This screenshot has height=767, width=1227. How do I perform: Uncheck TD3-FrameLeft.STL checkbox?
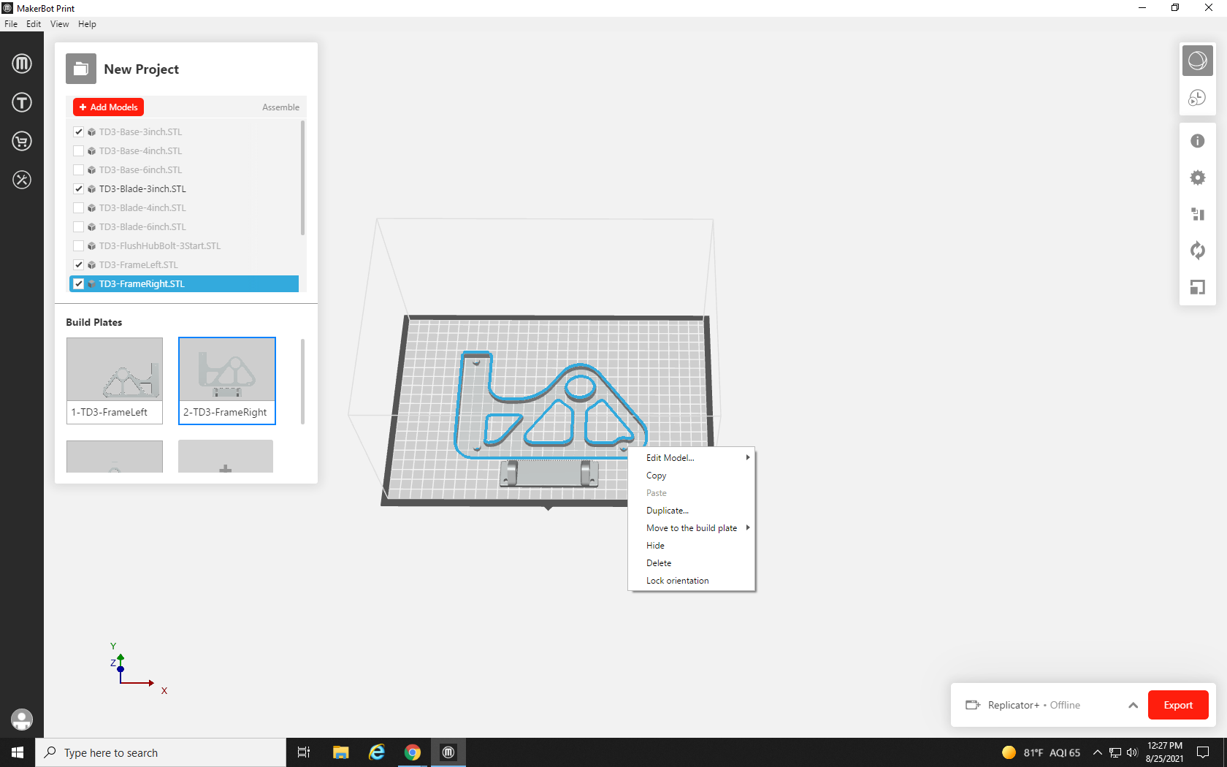point(78,265)
